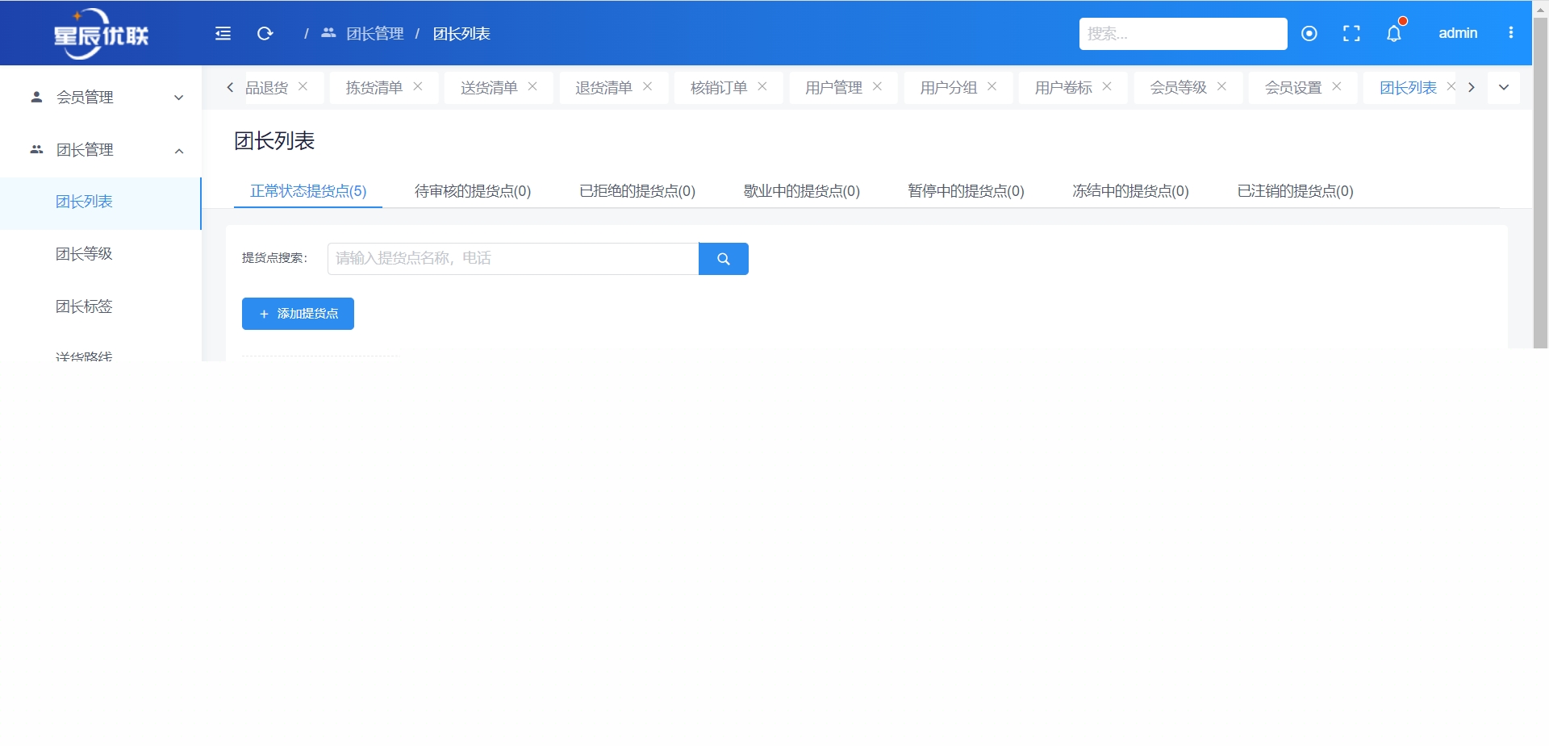Viewport: 1549px width, 746px height.
Task: Close the 用户卷标 tab
Action: (x=1107, y=86)
